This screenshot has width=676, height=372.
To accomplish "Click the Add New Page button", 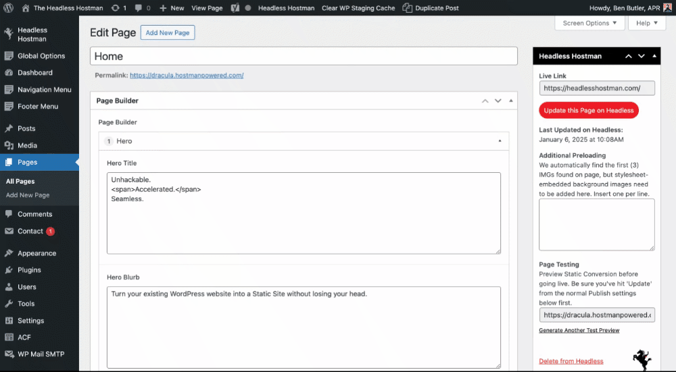I will tap(168, 33).
